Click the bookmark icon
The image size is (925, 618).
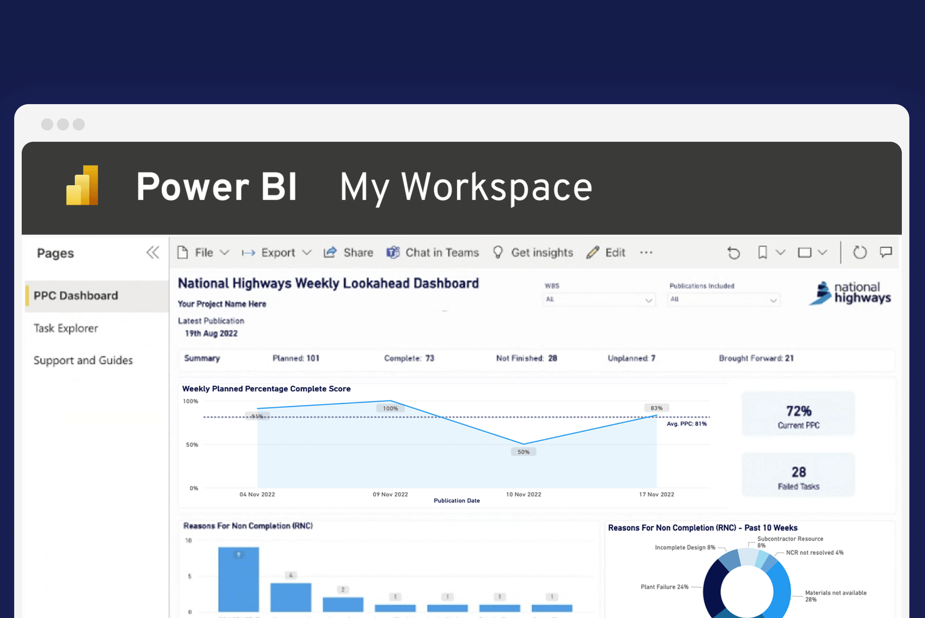763,253
